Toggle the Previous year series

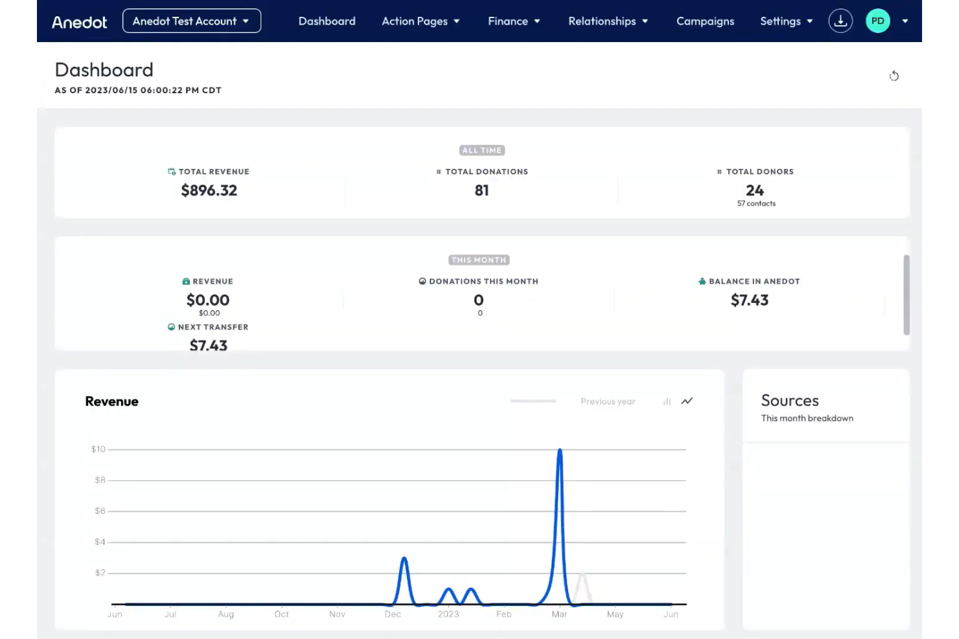pos(607,401)
